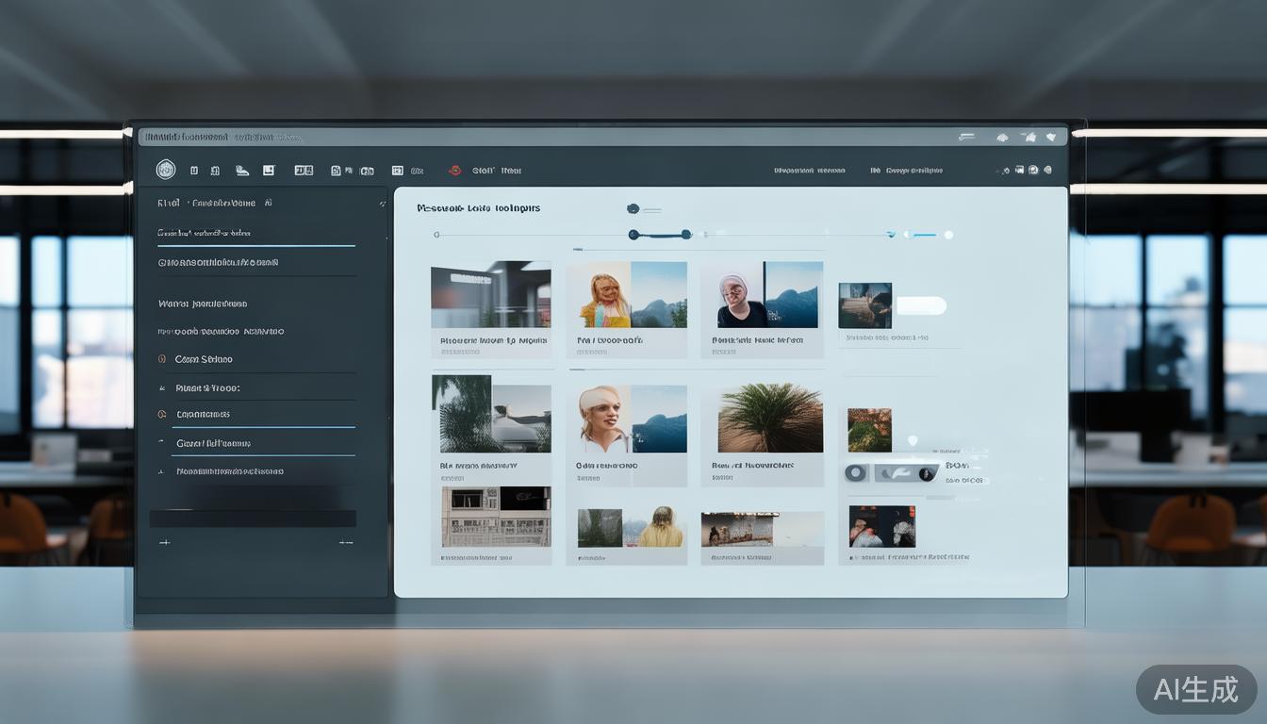The image size is (1267, 724).
Task: Toggle the white pill switch beside top-right thumbnail
Action: point(920,305)
